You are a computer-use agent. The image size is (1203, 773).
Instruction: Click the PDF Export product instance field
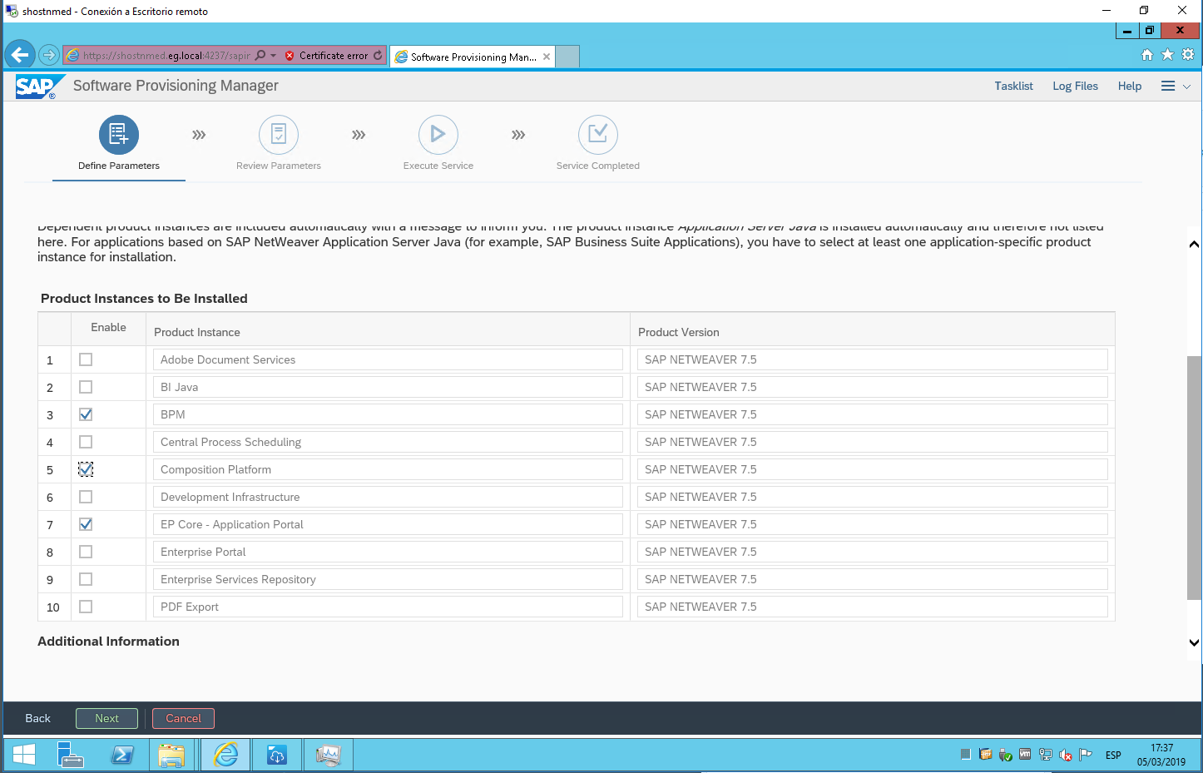[388, 607]
